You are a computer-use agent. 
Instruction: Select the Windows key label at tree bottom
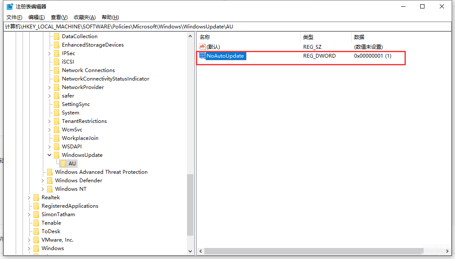tap(53, 248)
